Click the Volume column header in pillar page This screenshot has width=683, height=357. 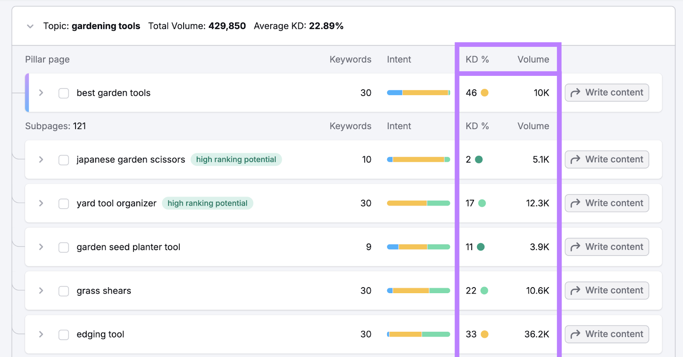[533, 60]
